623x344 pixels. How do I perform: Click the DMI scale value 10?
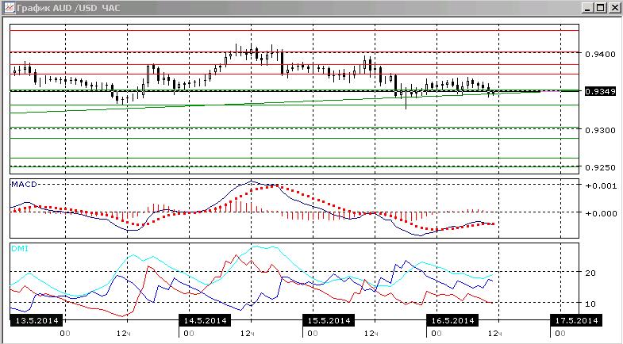tap(590, 304)
